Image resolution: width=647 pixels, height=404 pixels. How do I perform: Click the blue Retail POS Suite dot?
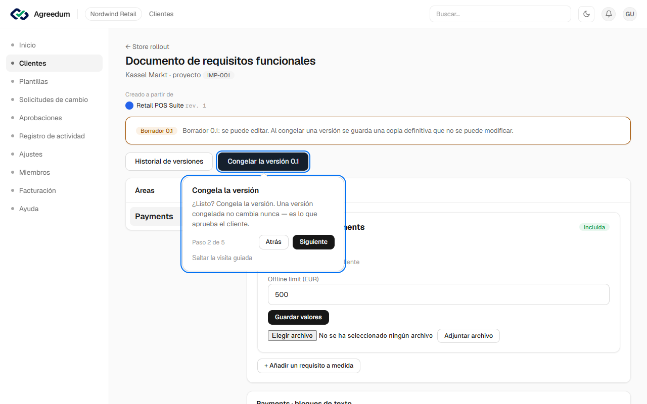coord(129,106)
